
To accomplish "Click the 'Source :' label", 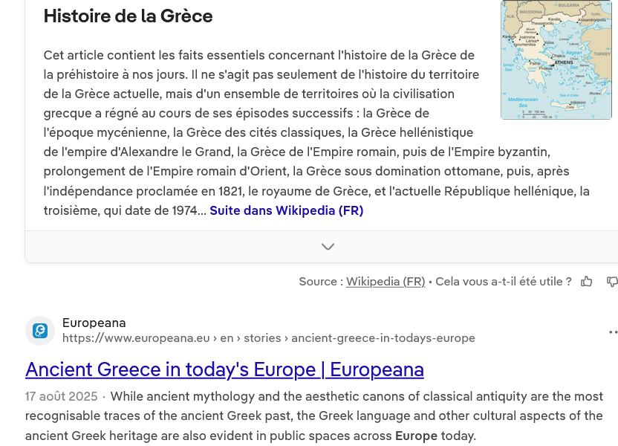I will click(321, 282).
